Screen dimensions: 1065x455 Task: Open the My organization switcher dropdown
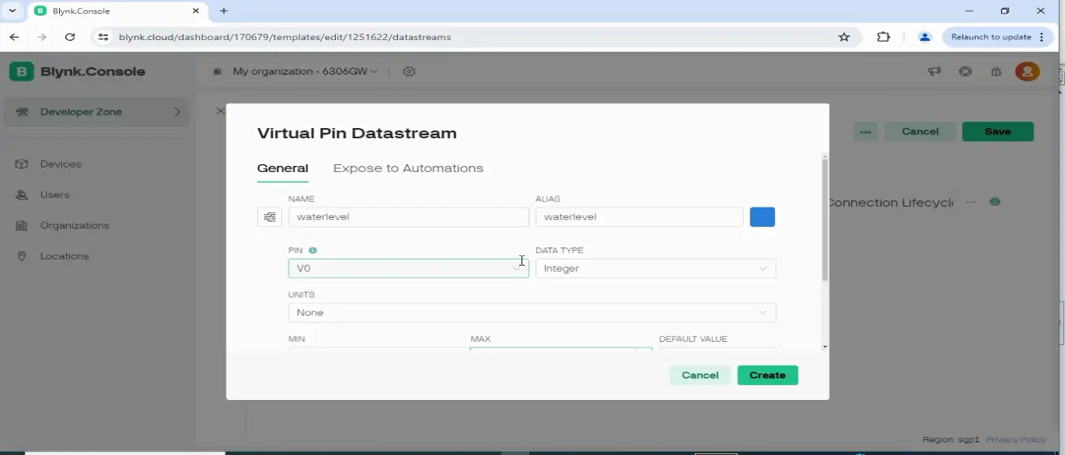point(305,72)
